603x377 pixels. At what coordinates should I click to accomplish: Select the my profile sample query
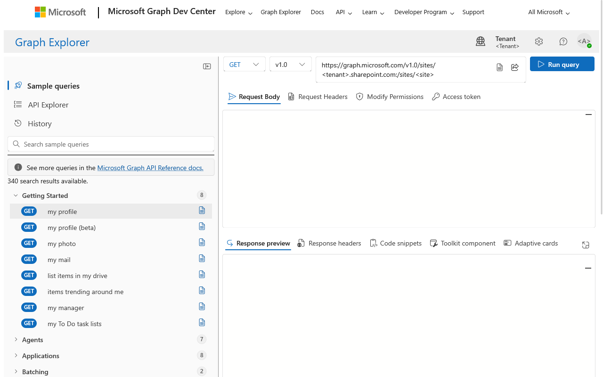coord(111,211)
